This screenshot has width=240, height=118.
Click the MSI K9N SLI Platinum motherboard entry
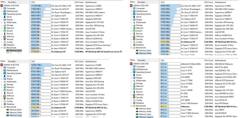224,64
